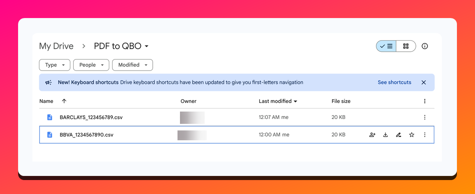Select the BBVA_1234567890.csv file name
The height and width of the screenshot is (194, 475).
pos(87,135)
